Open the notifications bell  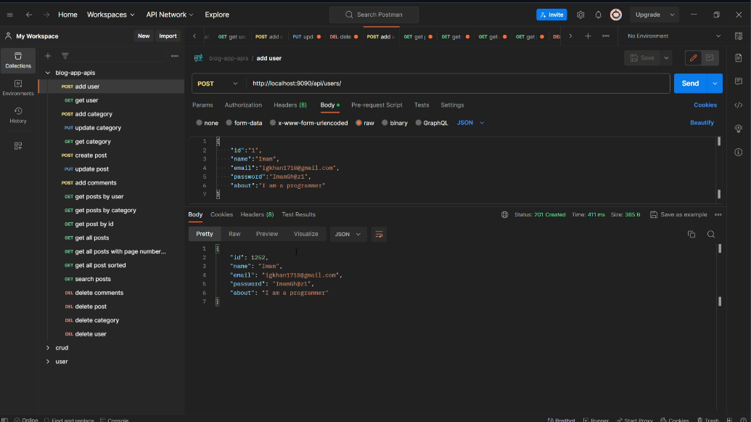598,15
